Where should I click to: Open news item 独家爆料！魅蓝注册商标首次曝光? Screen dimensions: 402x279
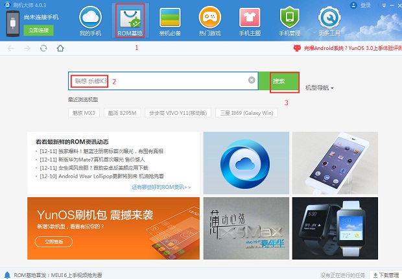click(x=102, y=151)
